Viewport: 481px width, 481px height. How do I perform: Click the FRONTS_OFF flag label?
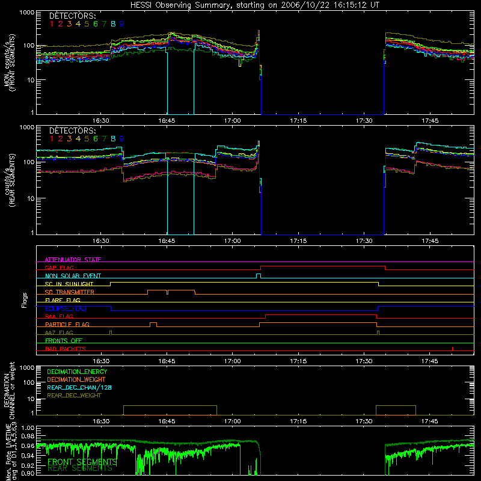(x=64, y=340)
